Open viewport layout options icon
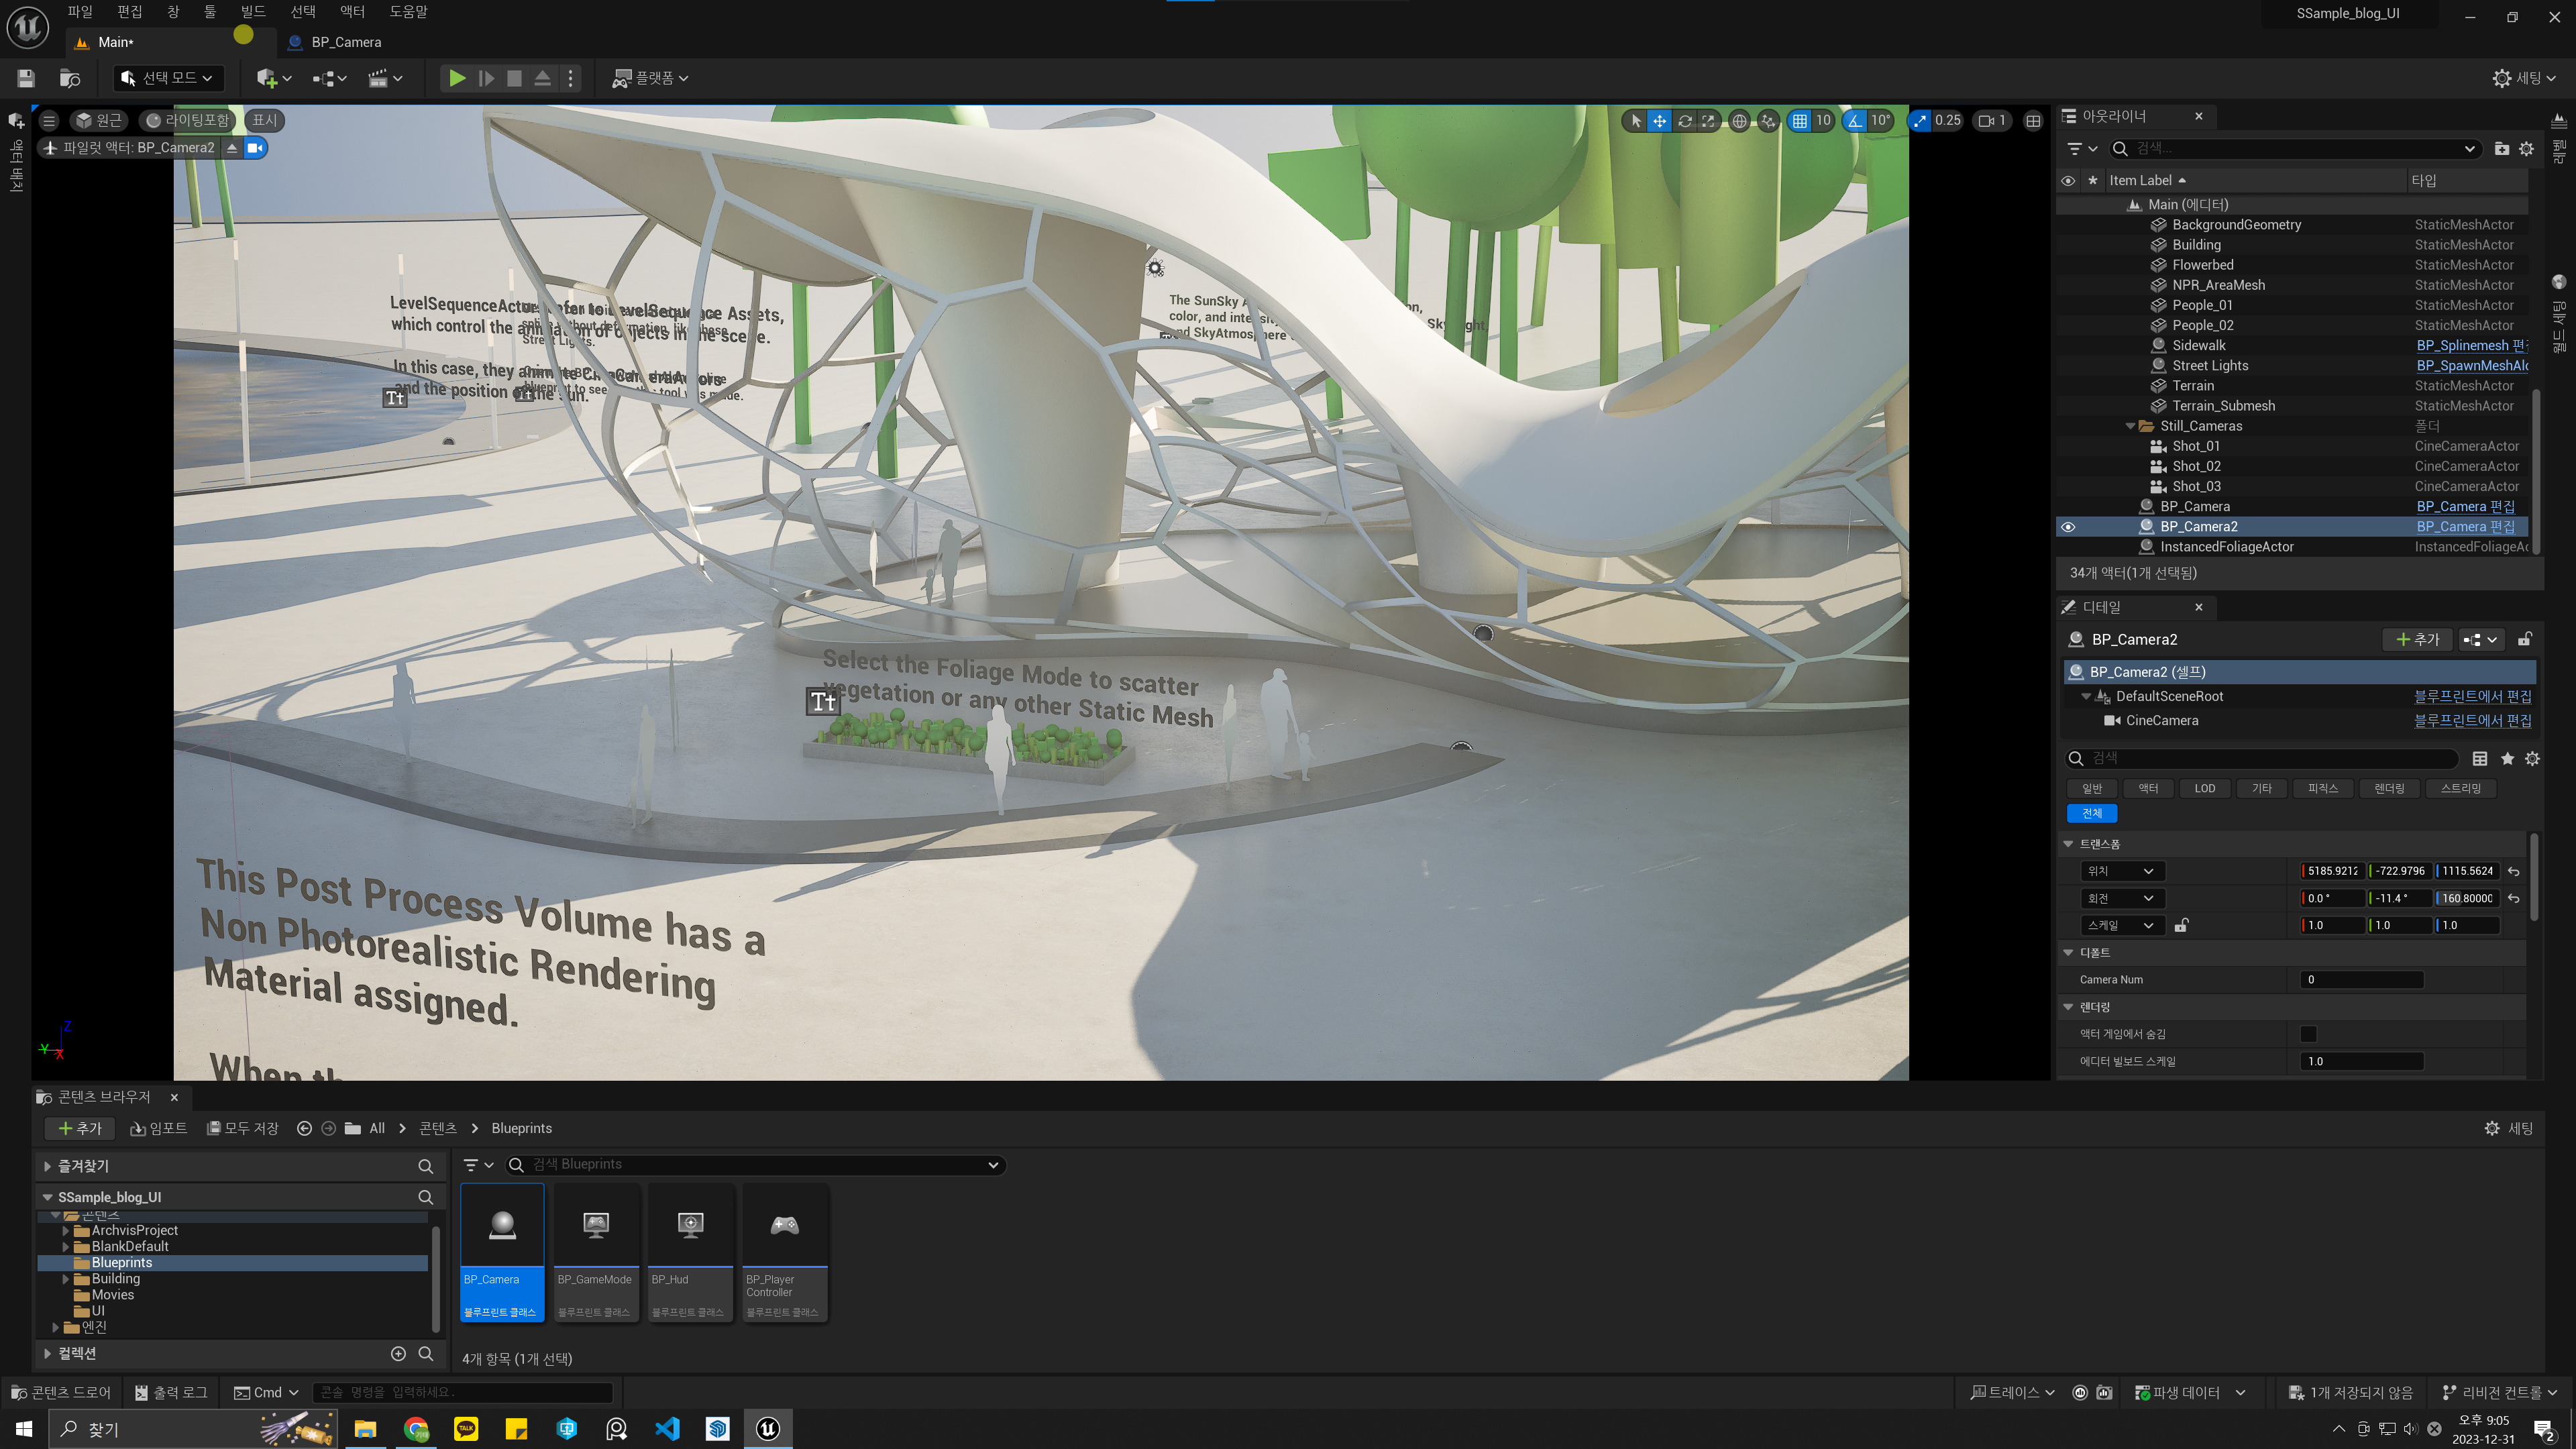The height and width of the screenshot is (1449, 2576). pyautogui.click(x=2033, y=121)
